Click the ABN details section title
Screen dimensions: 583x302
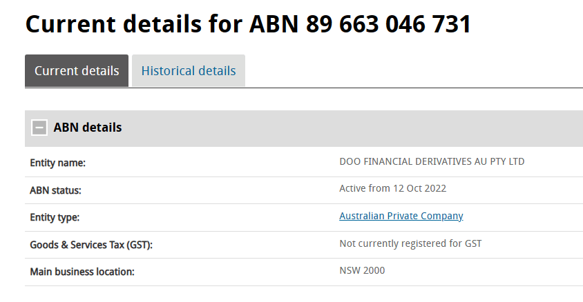point(88,128)
